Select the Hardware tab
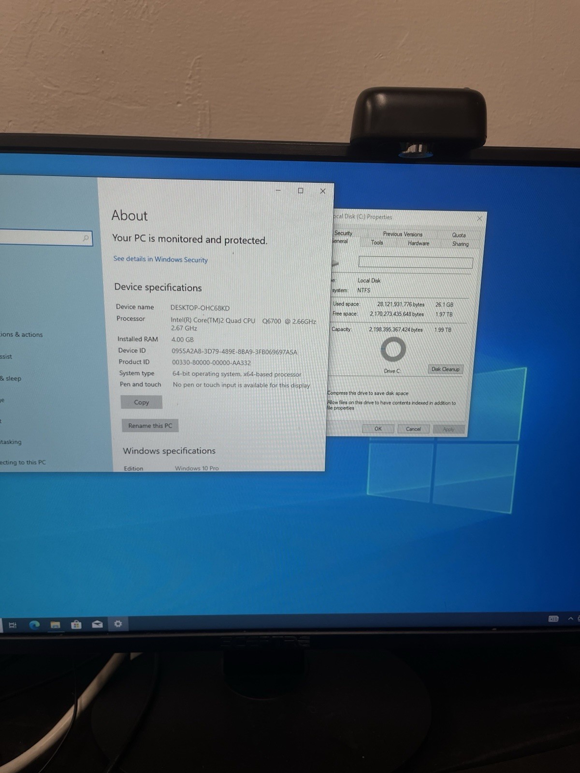This screenshot has width=580, height=773. click(419, 243)
